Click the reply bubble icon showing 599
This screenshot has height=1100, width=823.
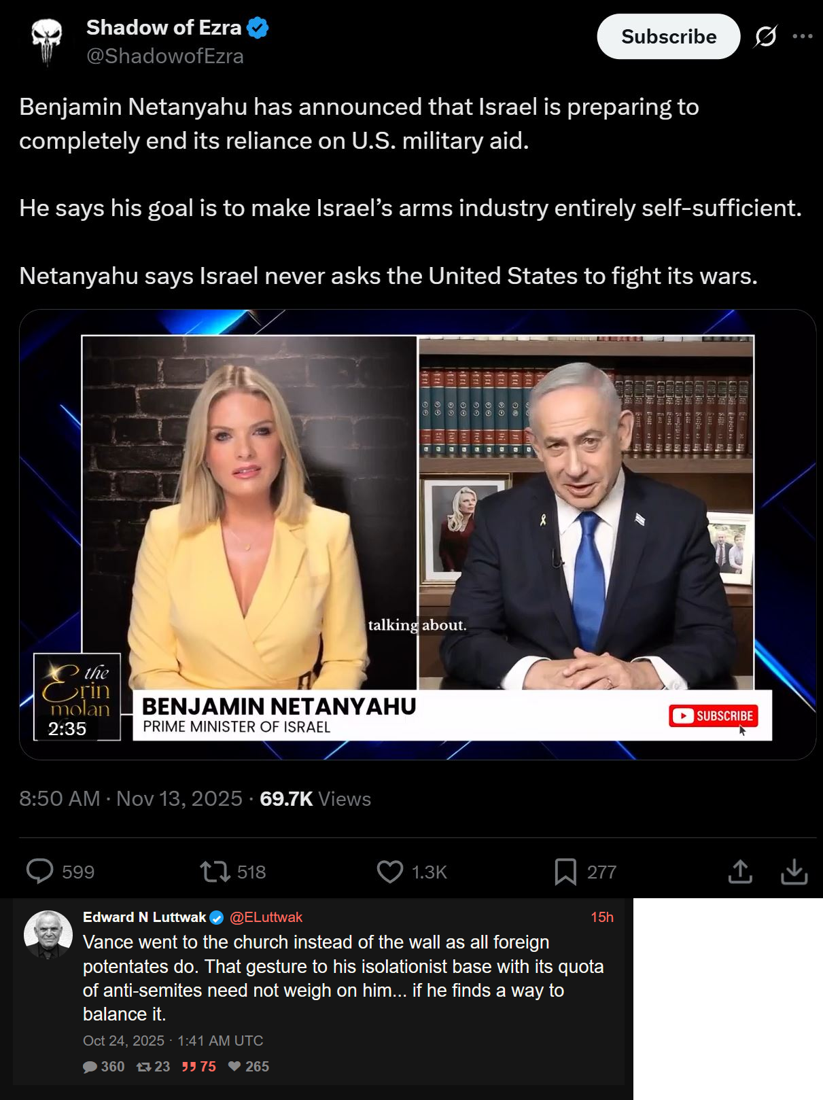[x=39, y=872]
